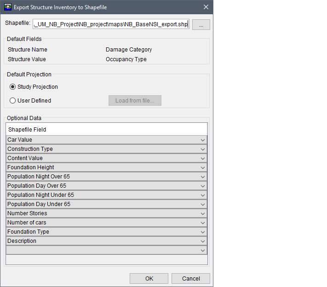
Task: Click the Damage Category default field label
Action: pos(129,50)
